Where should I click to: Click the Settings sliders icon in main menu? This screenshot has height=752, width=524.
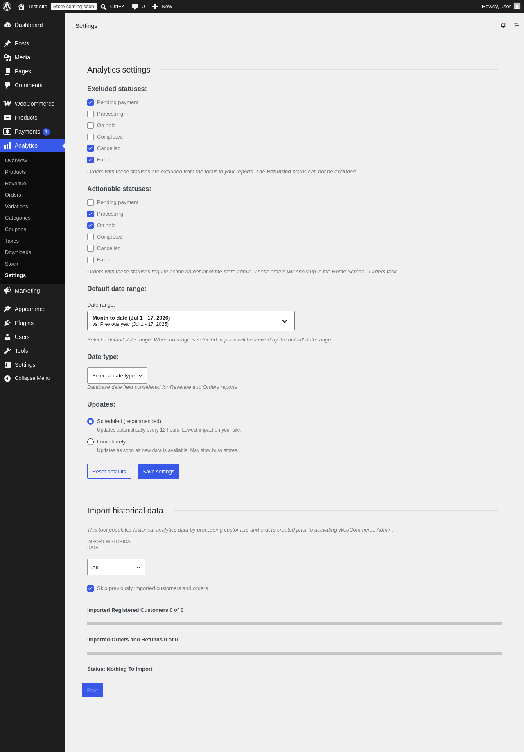tap(7, 365)
